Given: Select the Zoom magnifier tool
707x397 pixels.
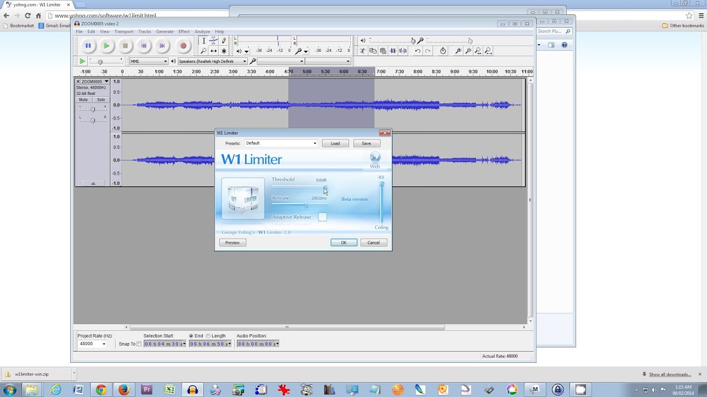Looking at the screenshot, I should tap(204, 51).
